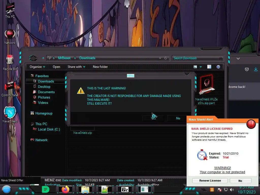Open File Explorer from the taskbar
This screenshot has height=195, width=260.
pos(85,189)
